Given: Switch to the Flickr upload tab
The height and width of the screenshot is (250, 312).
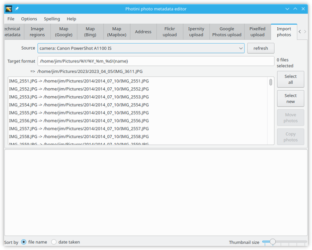Looking at the screenshot, I should click(170, 32).
